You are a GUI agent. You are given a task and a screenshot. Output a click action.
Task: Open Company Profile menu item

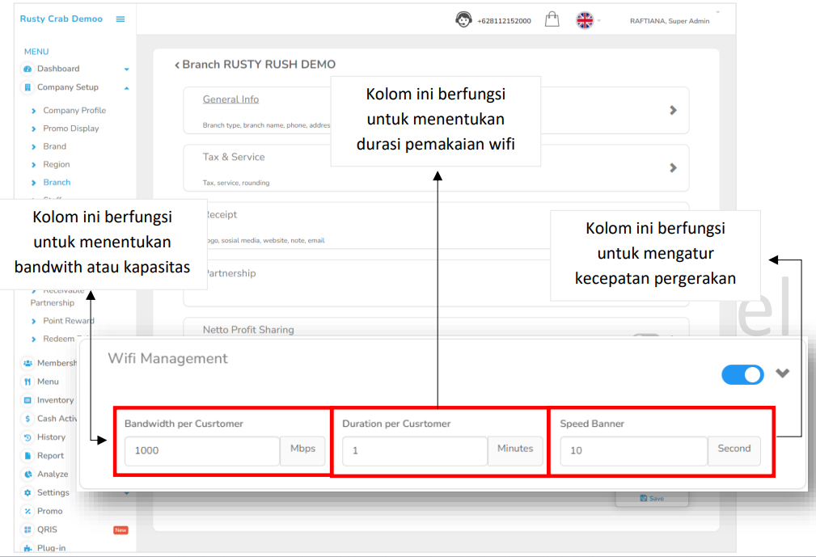tap(74, 111)
